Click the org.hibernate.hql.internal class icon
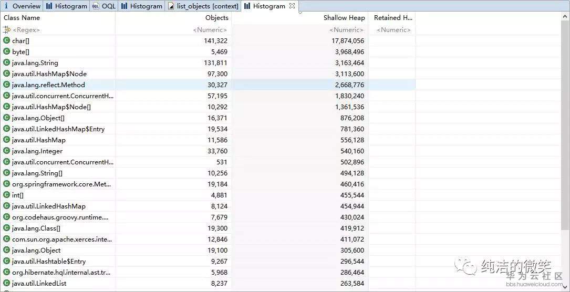Image resolution: width=570 pixels, height=292 pixels. [x=6, y=272]
